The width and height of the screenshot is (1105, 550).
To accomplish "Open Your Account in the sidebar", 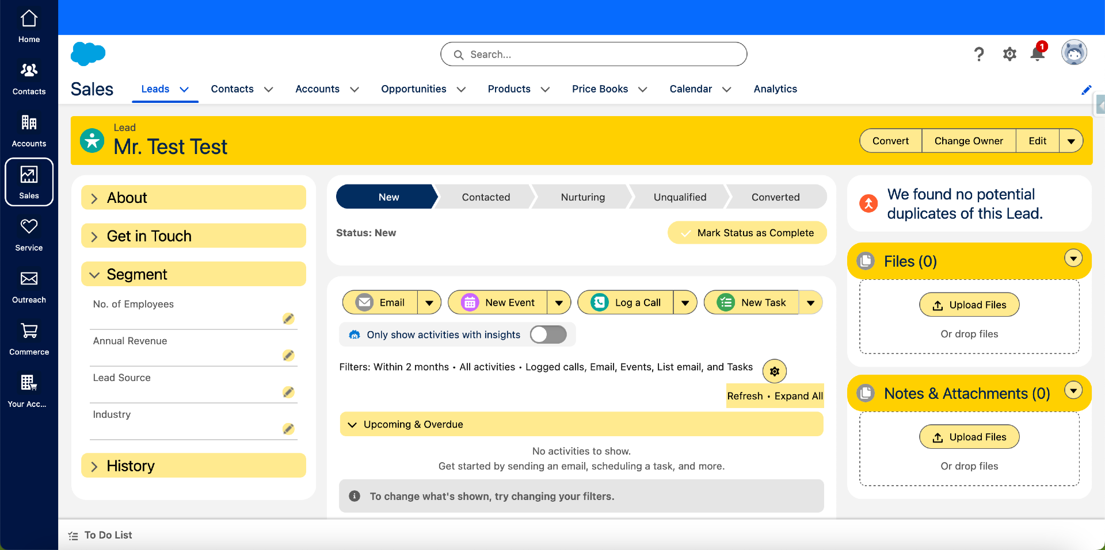I will (29, 391).
